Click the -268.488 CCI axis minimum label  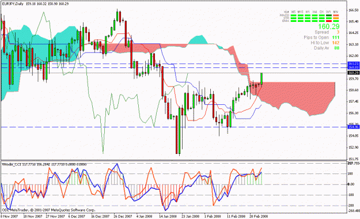tap(353, 211)
